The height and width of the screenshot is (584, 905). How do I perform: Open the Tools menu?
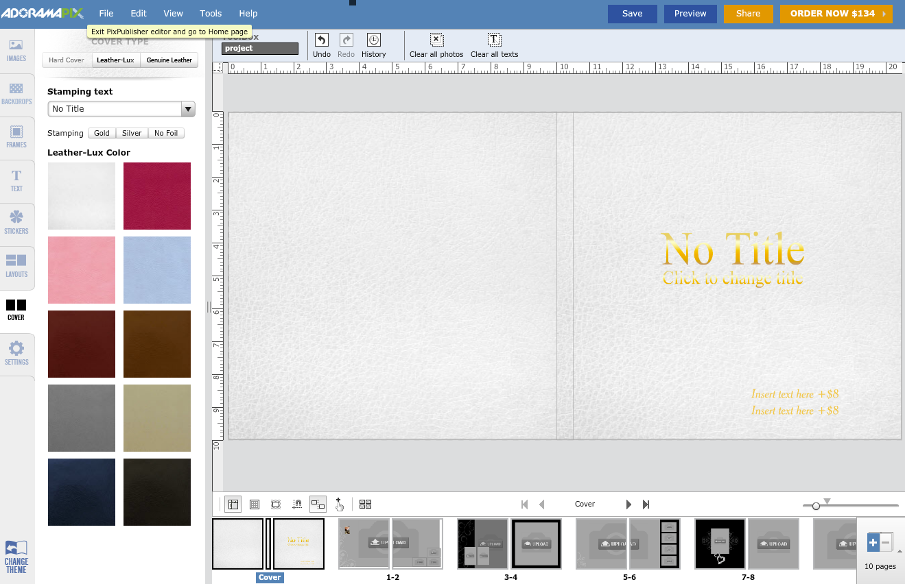211,13
